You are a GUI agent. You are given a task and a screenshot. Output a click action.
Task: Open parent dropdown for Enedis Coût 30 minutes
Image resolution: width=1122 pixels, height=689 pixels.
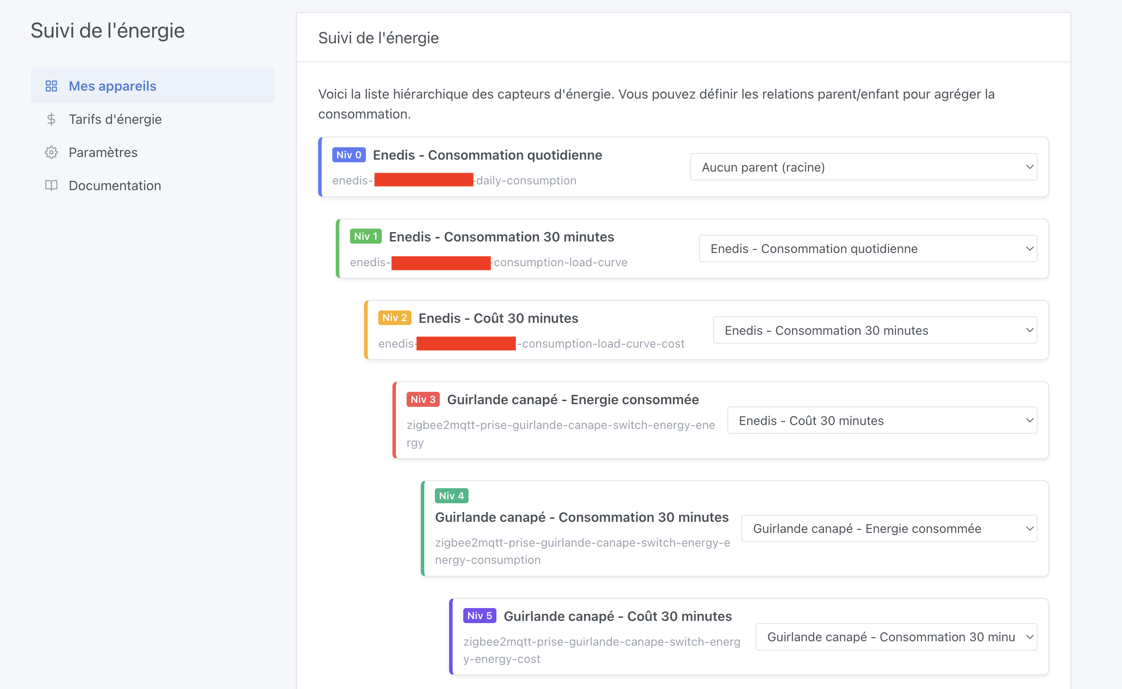[x=874, y=330]
